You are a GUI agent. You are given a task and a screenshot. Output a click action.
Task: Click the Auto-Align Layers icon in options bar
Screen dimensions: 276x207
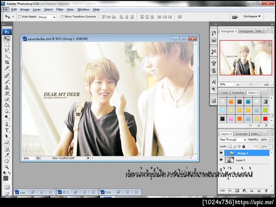pyautogui.click(x=179, y=17)
